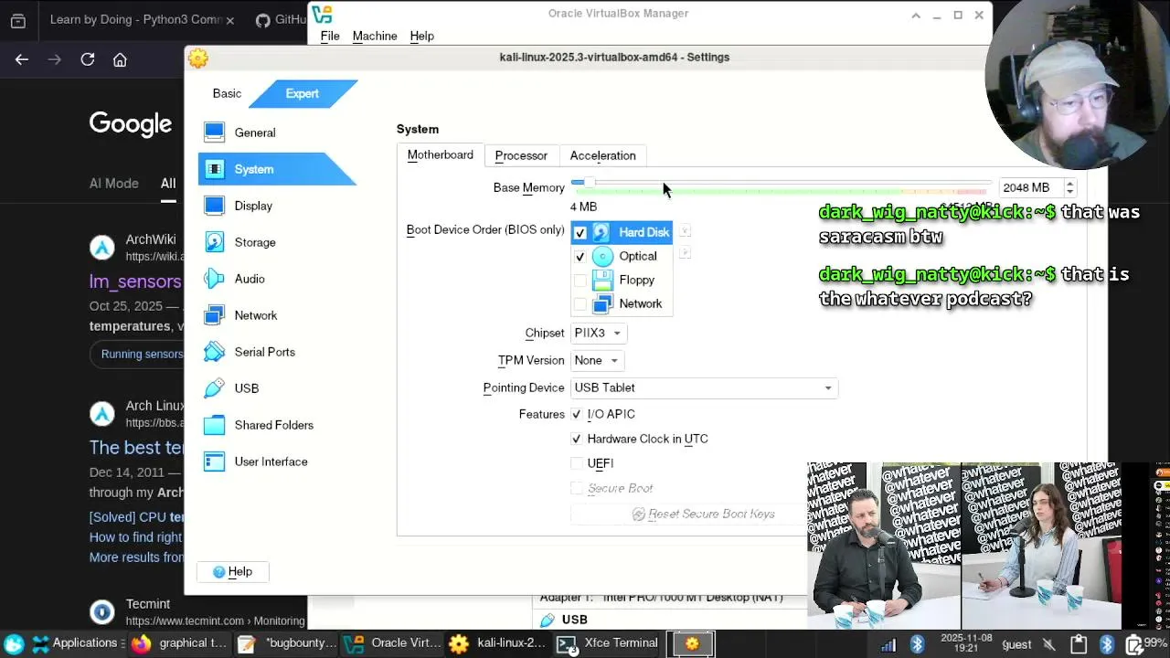Open Chipset PIIX3 dropdown
Screen dimensions: 1170x658
(598, 333)
